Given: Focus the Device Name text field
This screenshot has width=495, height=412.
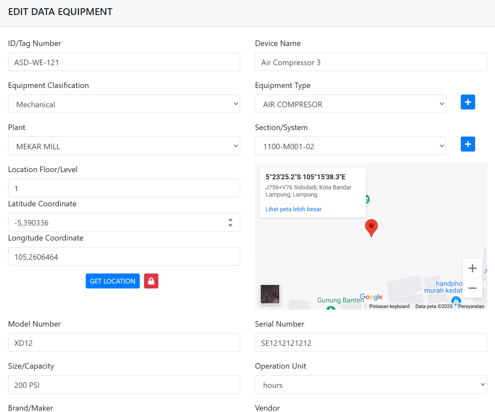Looking at the screenshot, I should (371, 62).
